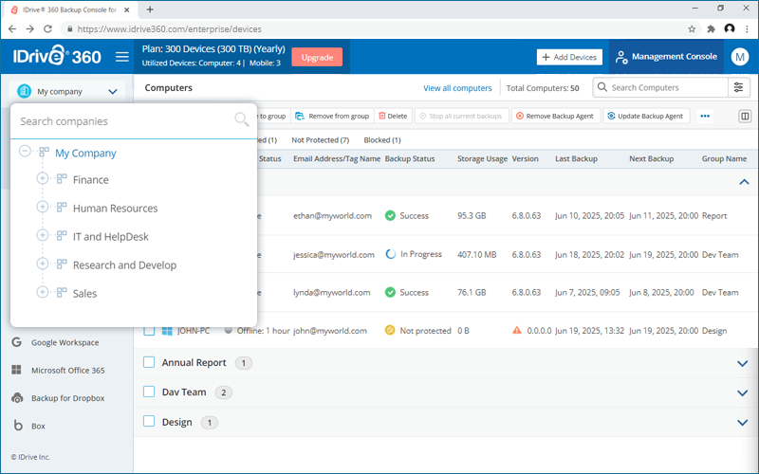759x474 pixels.
Task: Click the browser address bar URL
Action: [170, 29]
